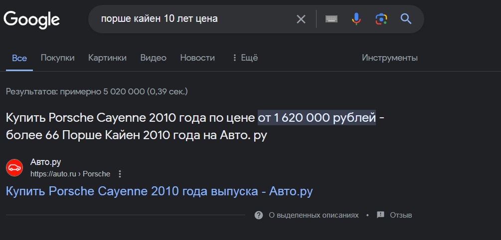Click the magnifying glass search icon
The height and width of the screenshot is (240, 501).
[406, 19]
